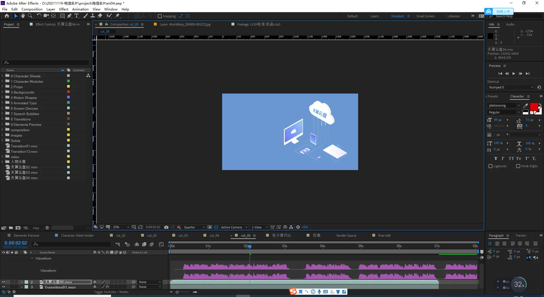Screen dimensions: 544x297
Task: Enable the Snapping checkbox
Action: coord(160,16)
